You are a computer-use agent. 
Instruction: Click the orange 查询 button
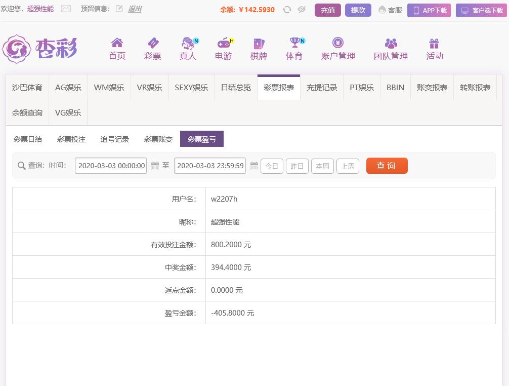387,166
